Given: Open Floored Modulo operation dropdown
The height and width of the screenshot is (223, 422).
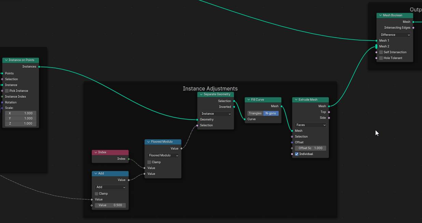Looking at the screenshot, I should pyautogui.click(x=163, y=155).
